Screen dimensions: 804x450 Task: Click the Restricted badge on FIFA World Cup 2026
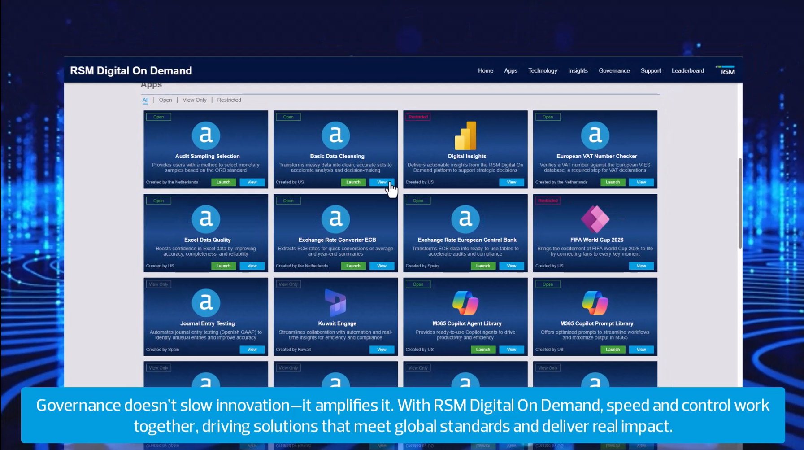pyautogui.click(x=548, y=201)
